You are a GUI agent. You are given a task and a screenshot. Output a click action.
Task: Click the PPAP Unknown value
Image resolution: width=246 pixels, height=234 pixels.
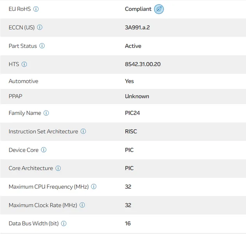[x=137, y=96]
